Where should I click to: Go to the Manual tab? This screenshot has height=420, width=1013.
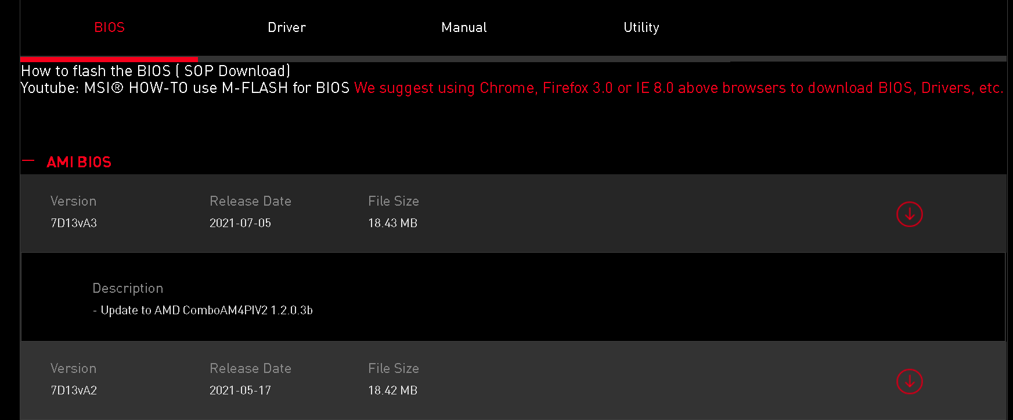click(x=464, y=27)
